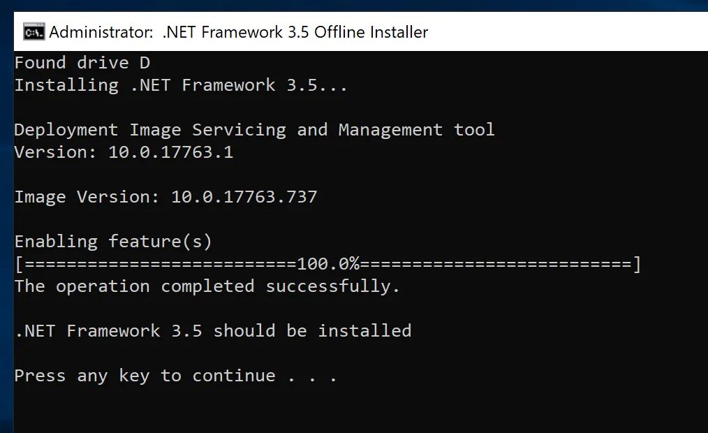The image size is (708, 433).
Task: Click the 'Image Version: 10.0.17763.737' line
Action: [165, 197]
